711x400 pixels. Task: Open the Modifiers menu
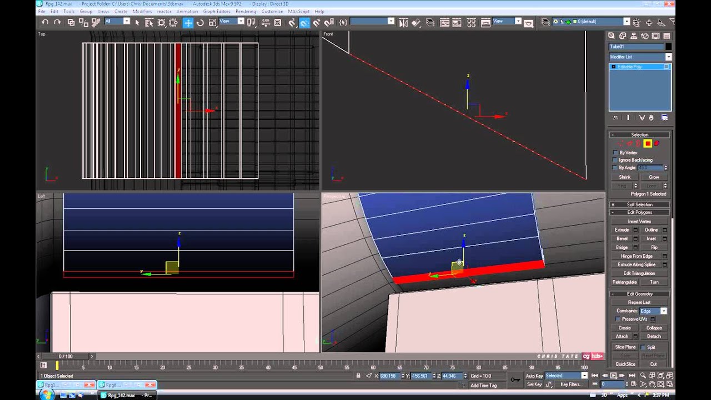point(142,11)
